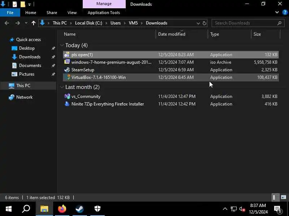Screen dimensions: 289x216
Task: Click the VirtualBox installer file icon
Action: [68, 77]
